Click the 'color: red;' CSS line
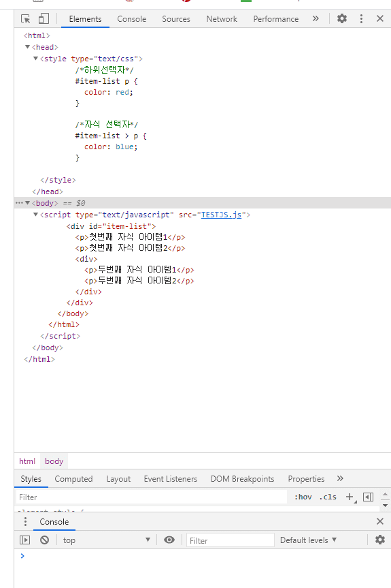The image size is (391, 588). click(109, 92)
